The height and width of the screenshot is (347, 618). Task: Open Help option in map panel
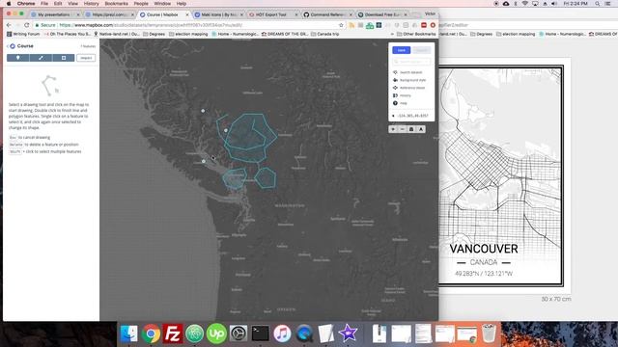400,103
